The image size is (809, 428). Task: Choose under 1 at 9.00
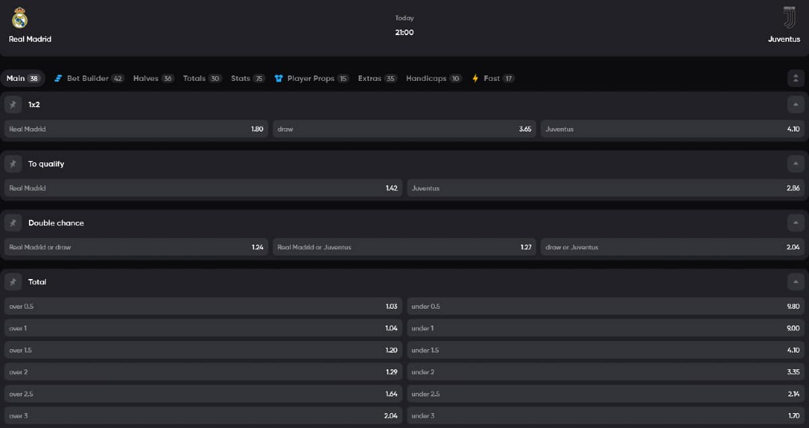point(606,328)
